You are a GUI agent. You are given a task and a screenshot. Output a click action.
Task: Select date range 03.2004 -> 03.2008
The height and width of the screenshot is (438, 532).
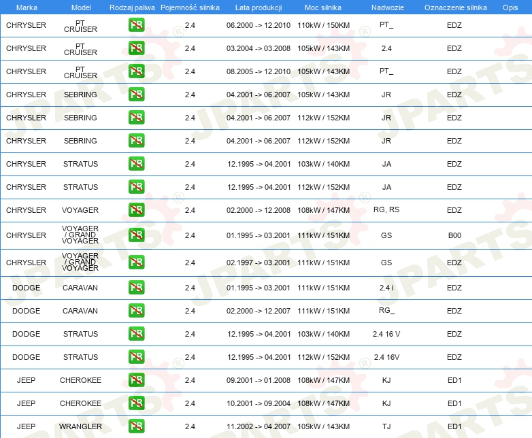coord(259,48)
